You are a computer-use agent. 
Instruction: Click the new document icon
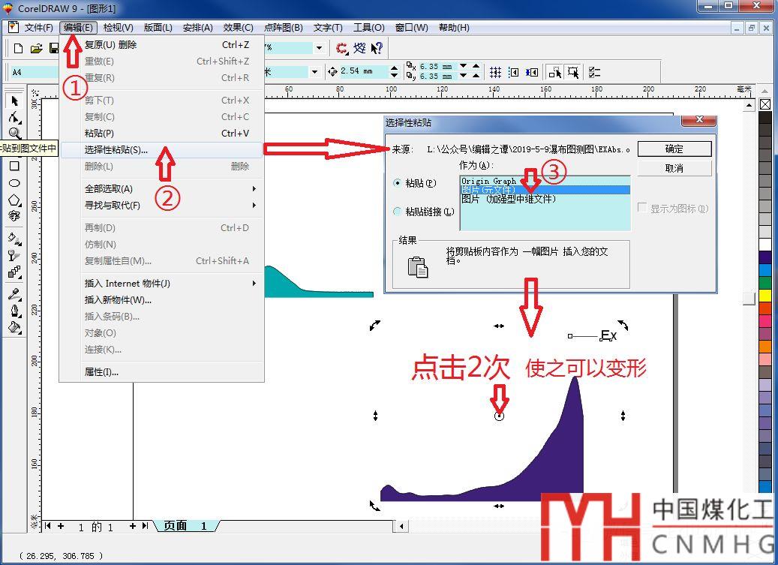point(19,48)
